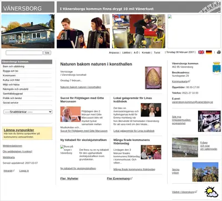Screen dimensions: 222x201
Task: Open the Anpassa menu item
Action: pyautogui.click(x=114, y=52)
